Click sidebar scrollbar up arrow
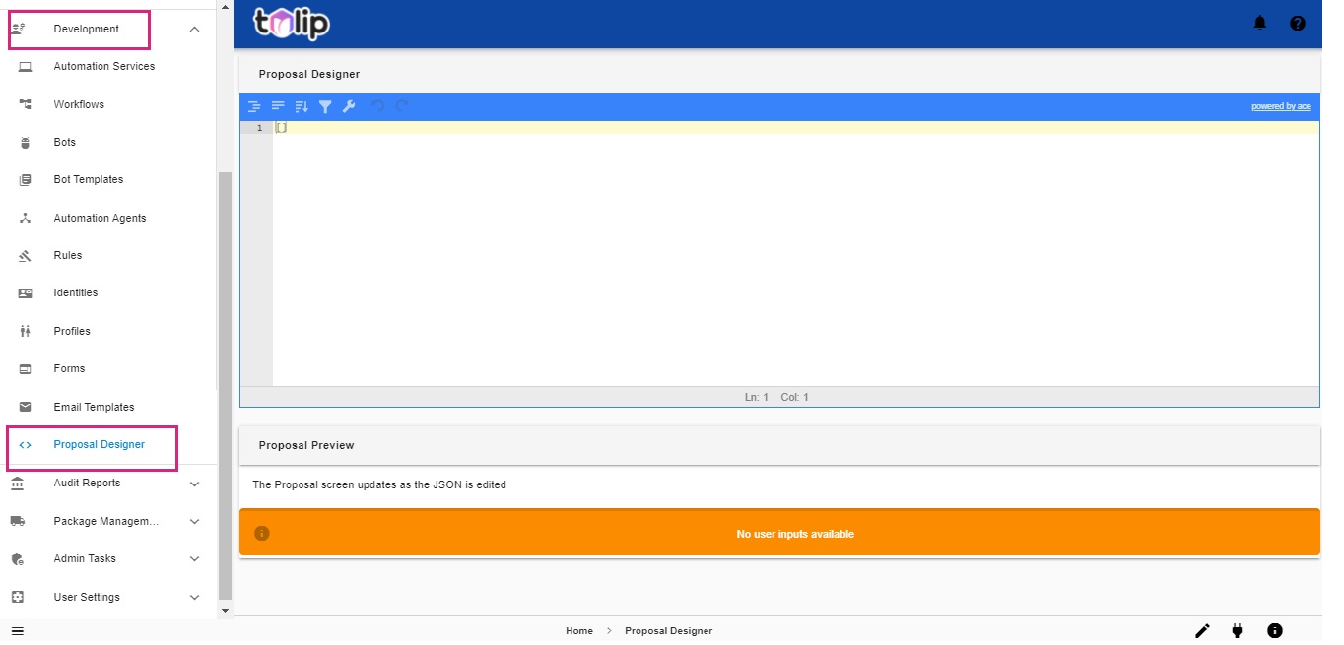 [225, 6]
